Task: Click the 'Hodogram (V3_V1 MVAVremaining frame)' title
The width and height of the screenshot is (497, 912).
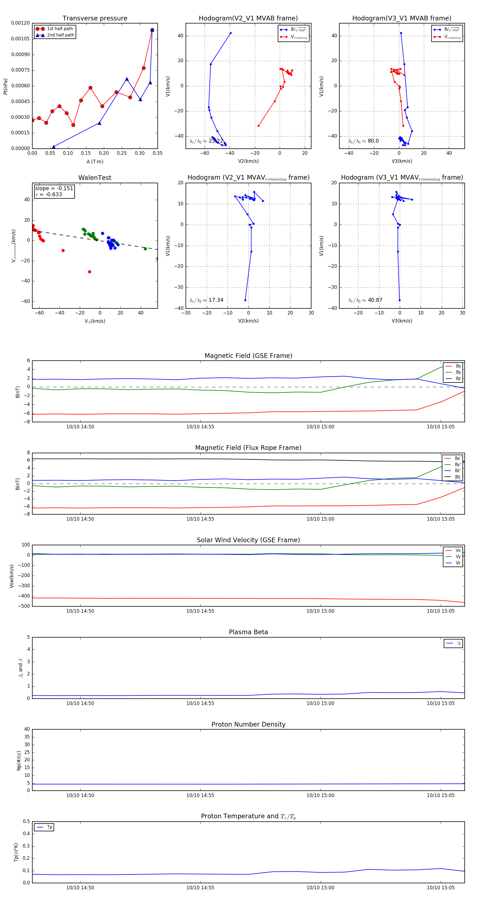Action: 402,178
